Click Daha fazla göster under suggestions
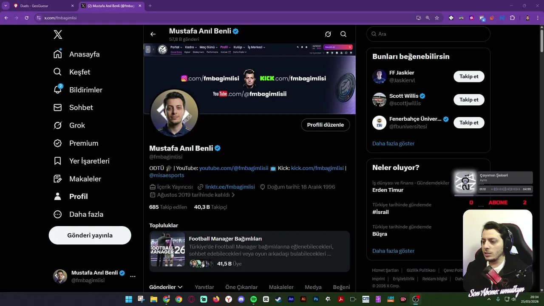544x306 pixels. coord(394,143)
